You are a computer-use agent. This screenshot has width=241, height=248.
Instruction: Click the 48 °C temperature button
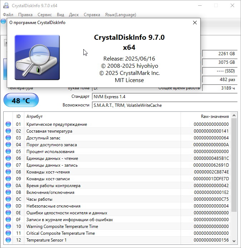(21, 100)
